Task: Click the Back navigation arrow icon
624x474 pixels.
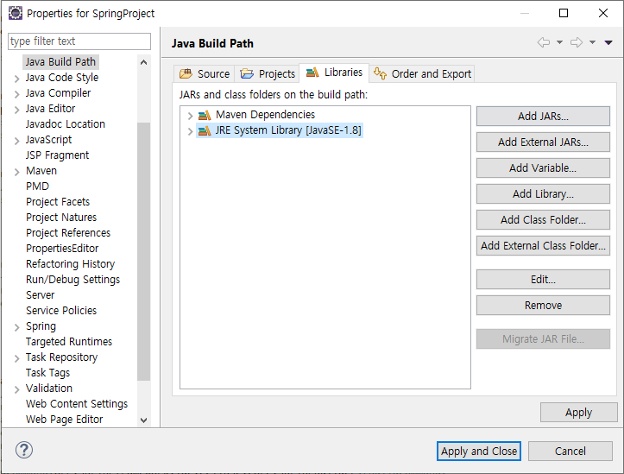Action: click(x=544, y=42)
